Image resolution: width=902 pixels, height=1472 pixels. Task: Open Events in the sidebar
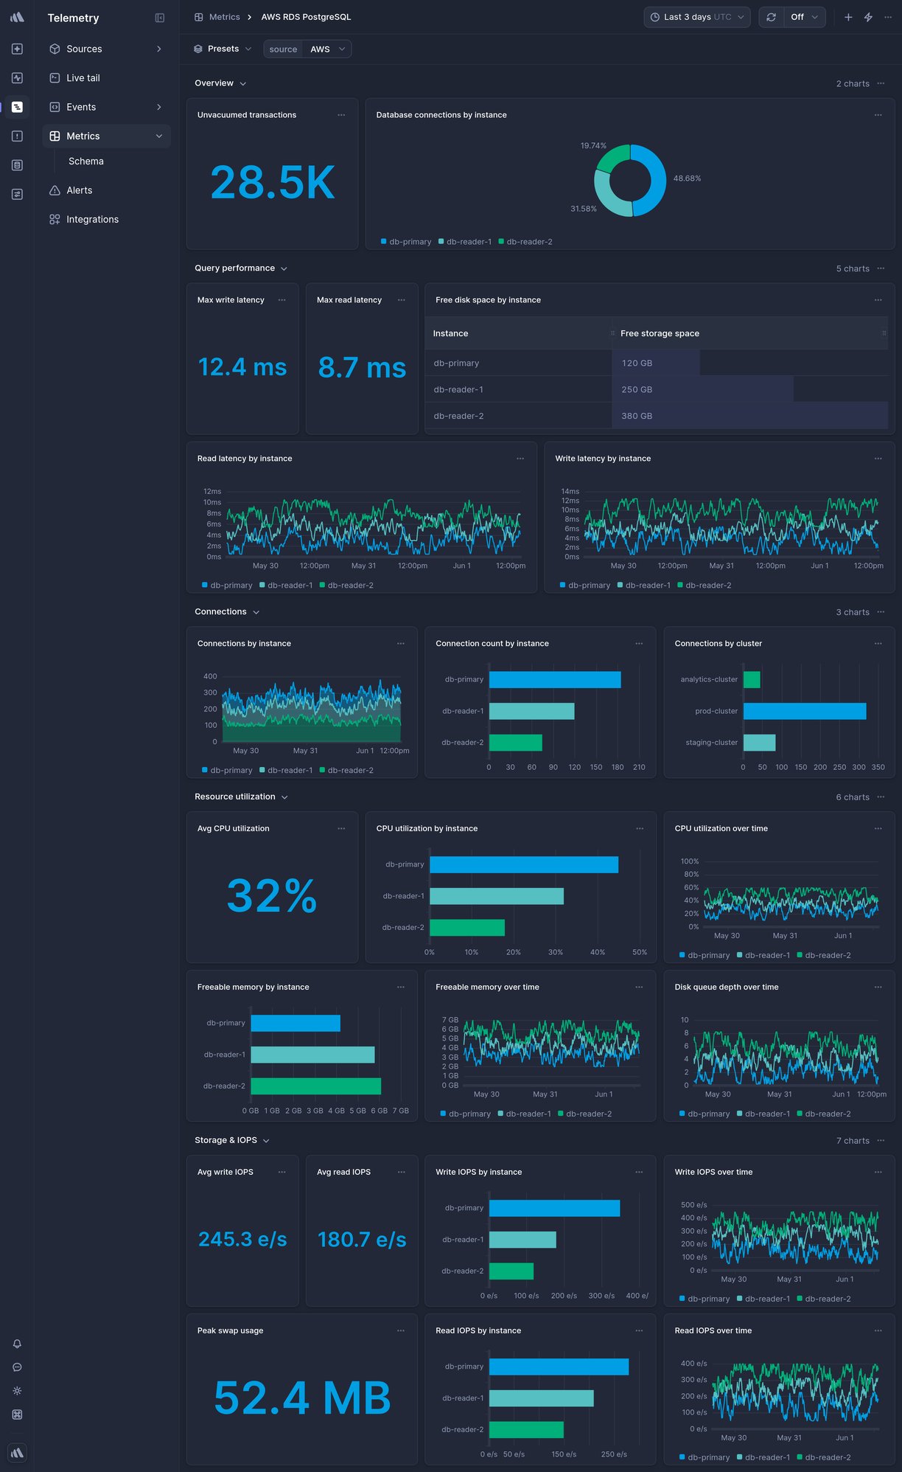[106, 107]
